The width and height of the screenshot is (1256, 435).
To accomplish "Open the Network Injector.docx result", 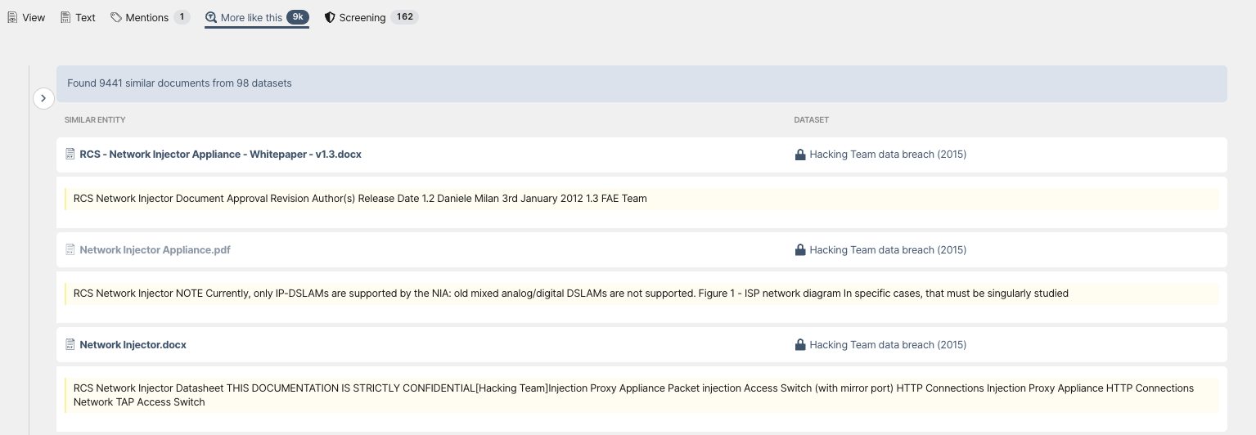I will click(133, 344).
